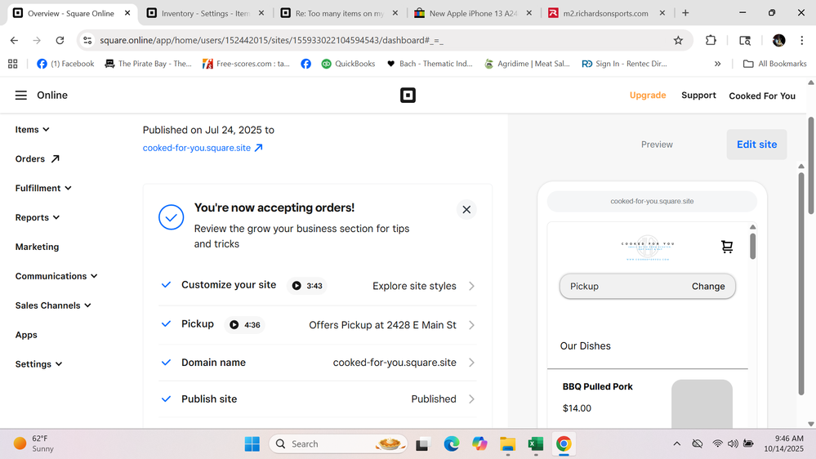Click the BBQ Pulled Pork thumbnail
The height and width of the screenshot is (459, 816).
(702, 403)
